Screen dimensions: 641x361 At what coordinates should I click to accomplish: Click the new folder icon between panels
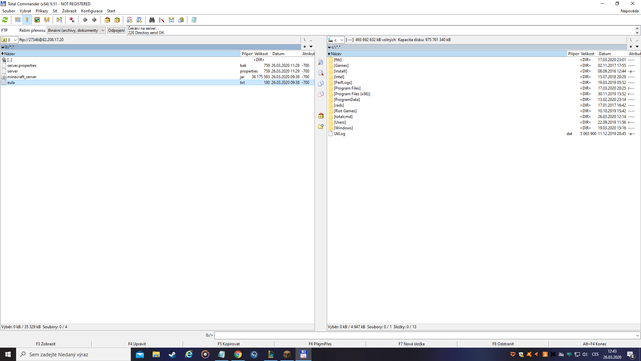(x=321, y=126)
